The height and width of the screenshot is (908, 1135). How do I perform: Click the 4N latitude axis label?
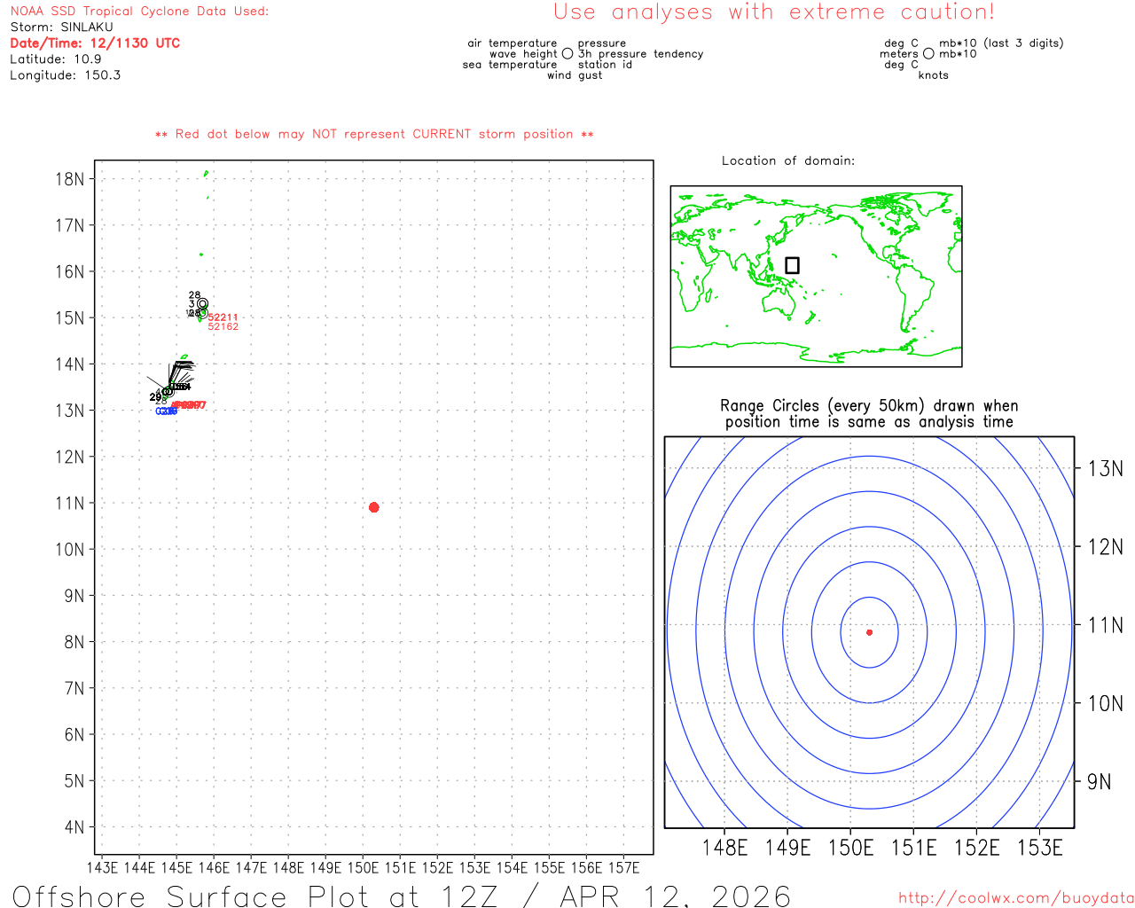click(74, 827)
